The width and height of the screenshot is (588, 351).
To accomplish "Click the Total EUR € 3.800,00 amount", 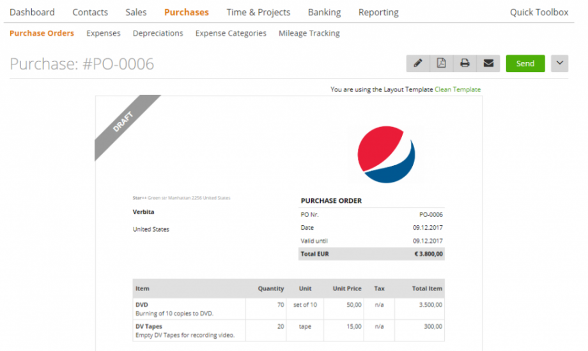I will pyautogui.click(x=429, y=254).
